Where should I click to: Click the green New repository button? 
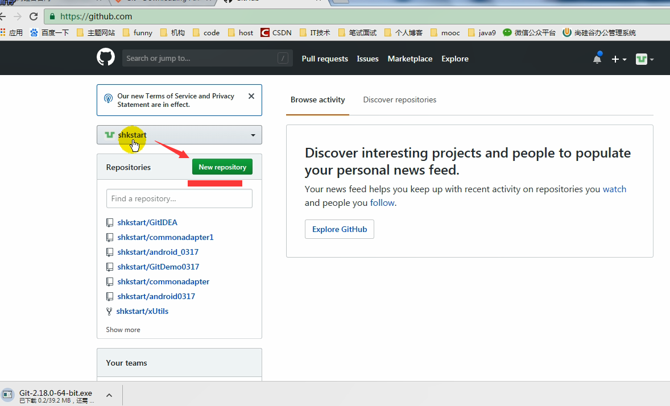[x=222, y=167]
